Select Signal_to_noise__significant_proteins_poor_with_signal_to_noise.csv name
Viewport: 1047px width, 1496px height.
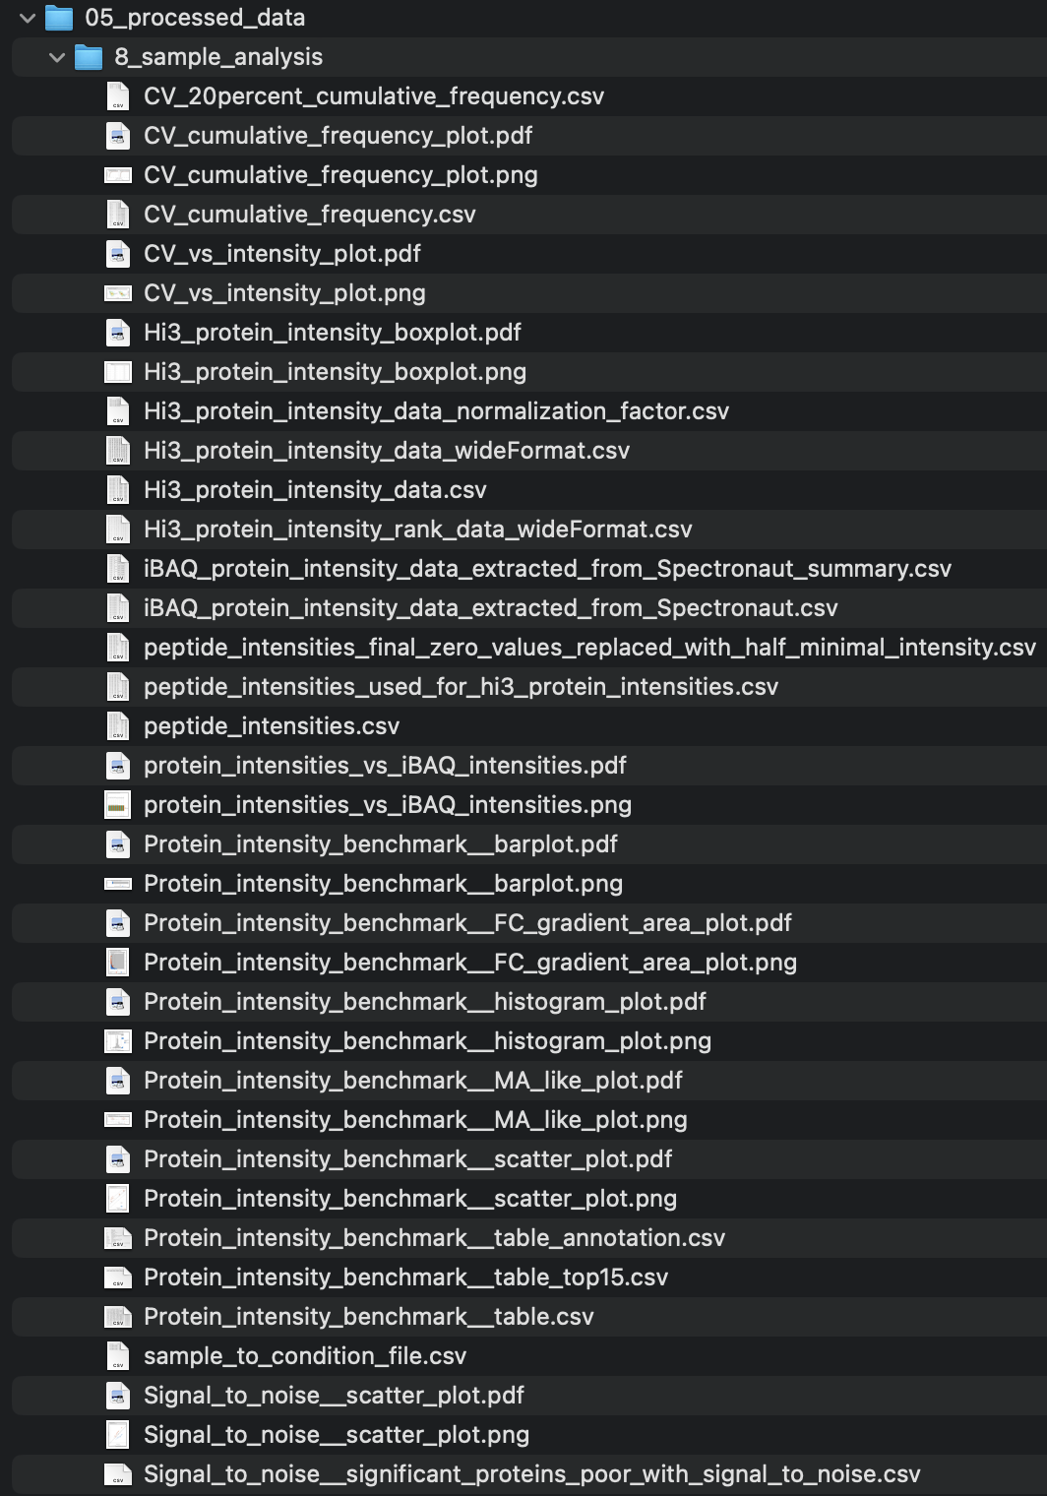tap(532, 1474)
